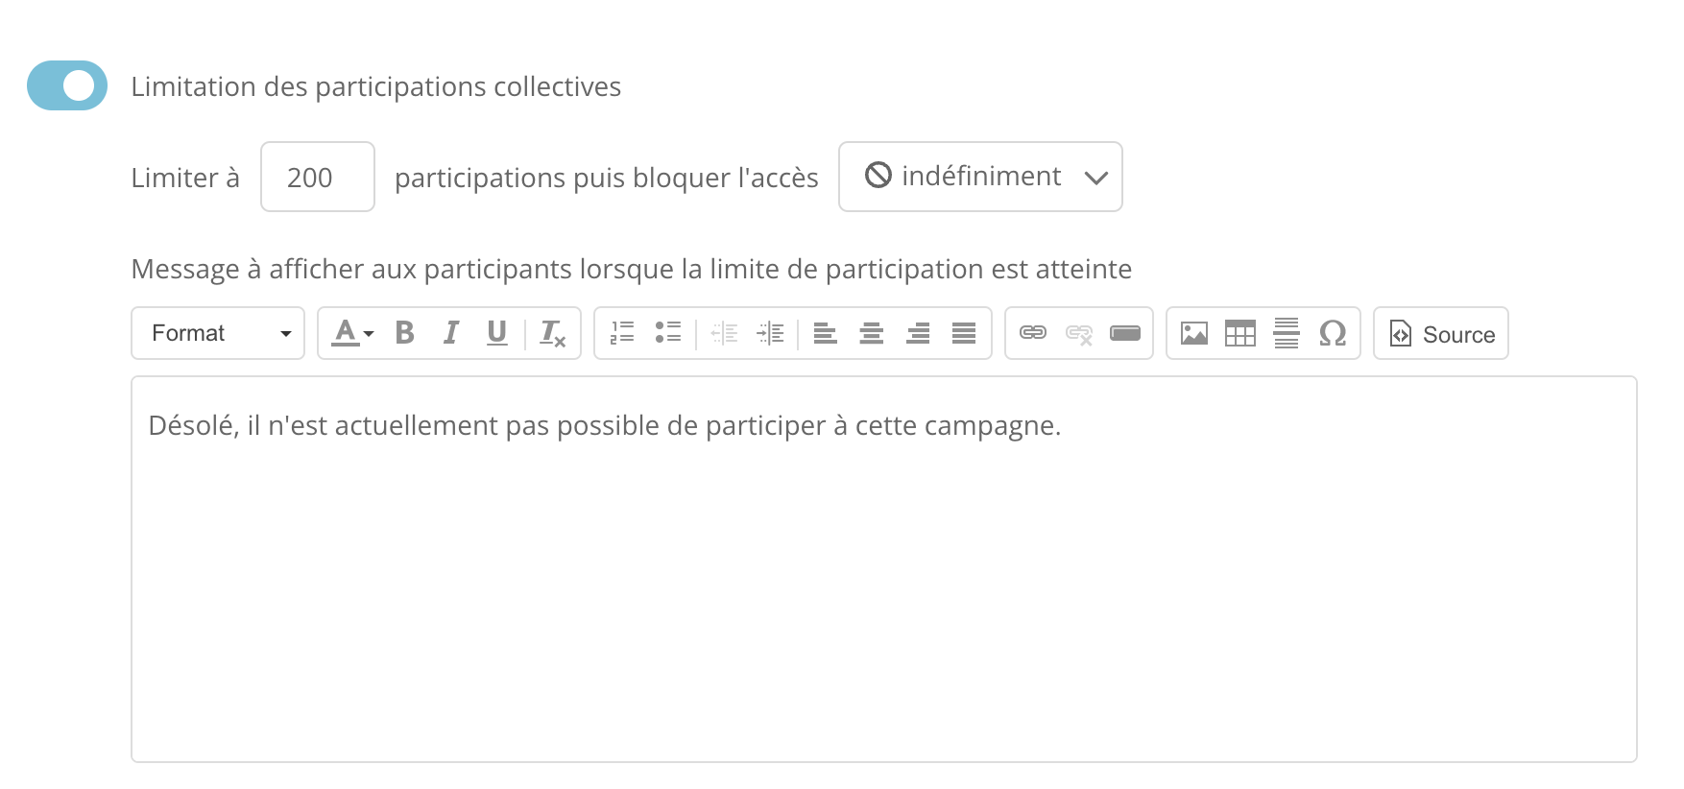The width and height of the screenshot is (1684, 789).
Task: Justify the message text
Action: pos(964,333)
